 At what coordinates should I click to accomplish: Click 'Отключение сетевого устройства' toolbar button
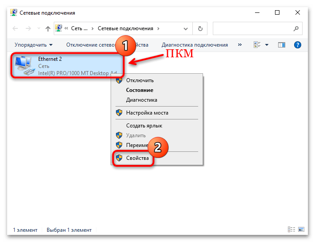[107, 45]
